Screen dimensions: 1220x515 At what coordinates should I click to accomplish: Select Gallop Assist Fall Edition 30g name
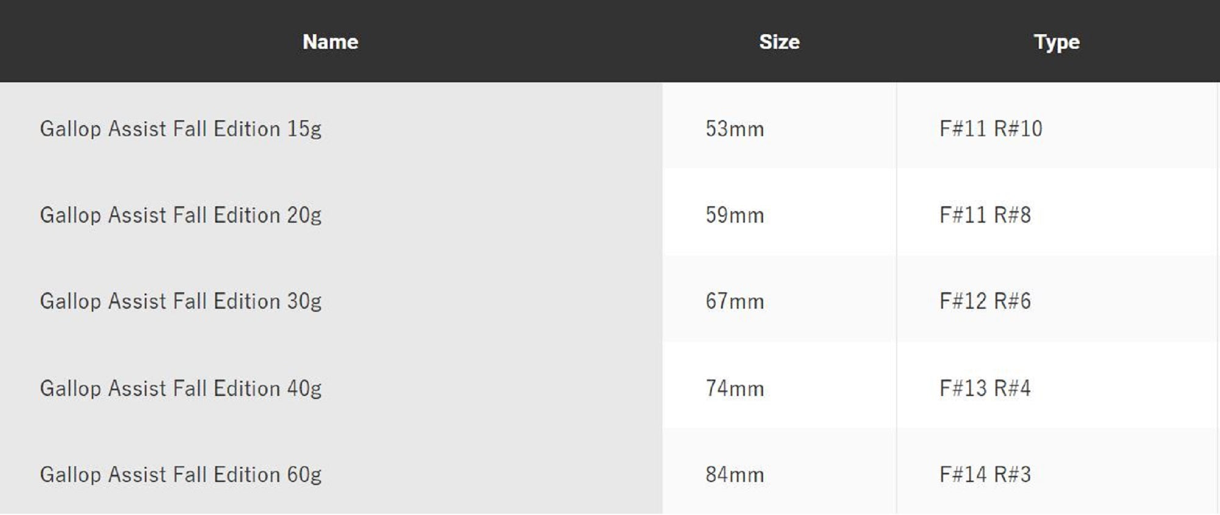pos(181,301)
